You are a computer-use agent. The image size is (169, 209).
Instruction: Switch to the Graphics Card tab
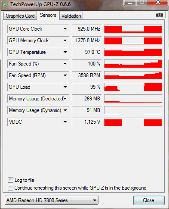(x=20, y=16)
